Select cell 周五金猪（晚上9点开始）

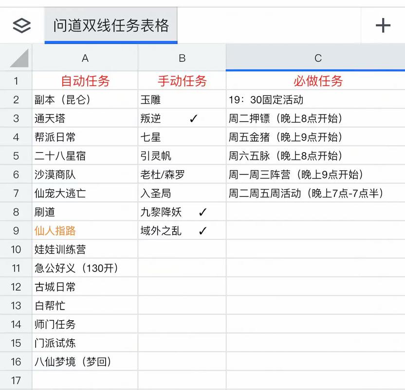point(315,137)
